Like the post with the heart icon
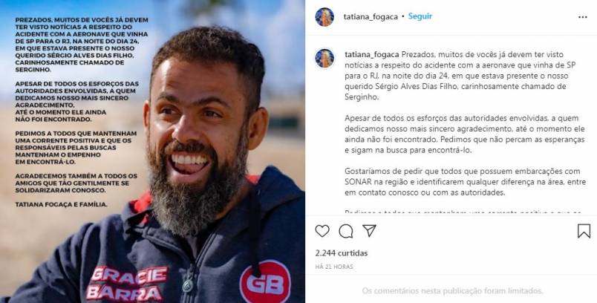597x303 pixels. [x=322, y=231]
